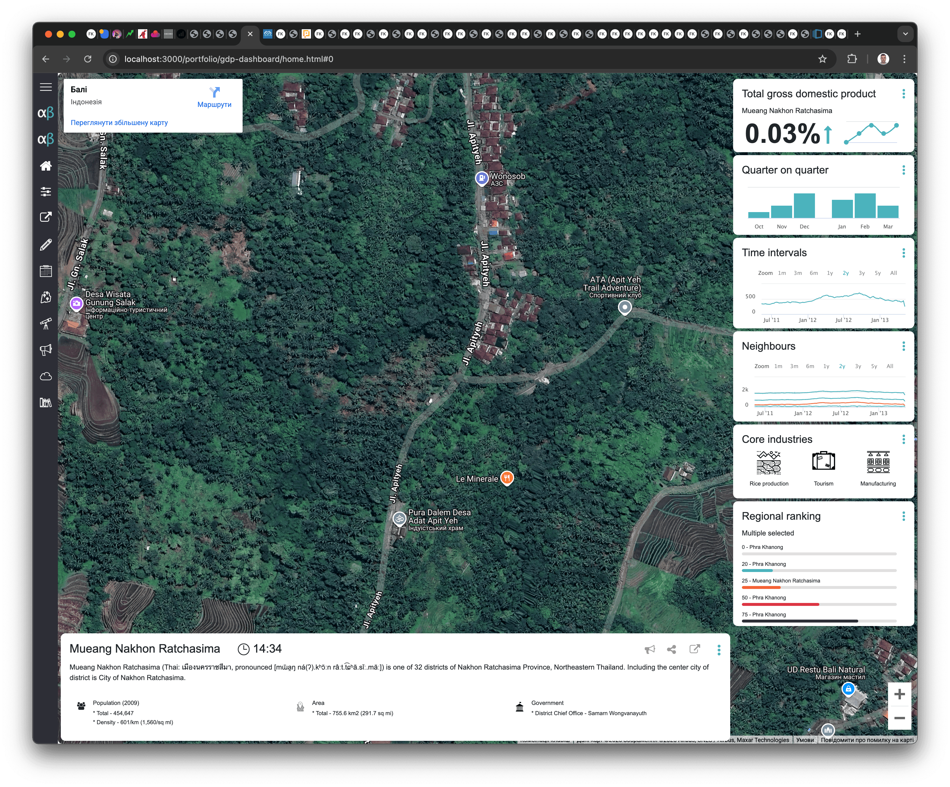Click the sidebar external link icon
This screenshot has height=787, width=950.
point(46,217)
